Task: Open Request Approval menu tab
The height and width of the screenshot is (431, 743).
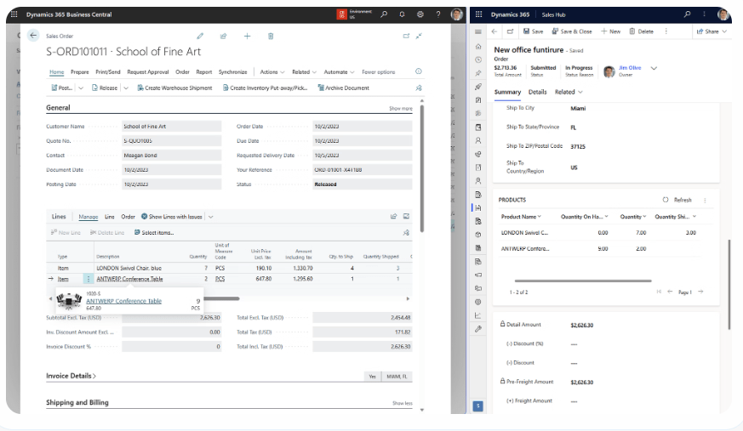Action: 148,72
